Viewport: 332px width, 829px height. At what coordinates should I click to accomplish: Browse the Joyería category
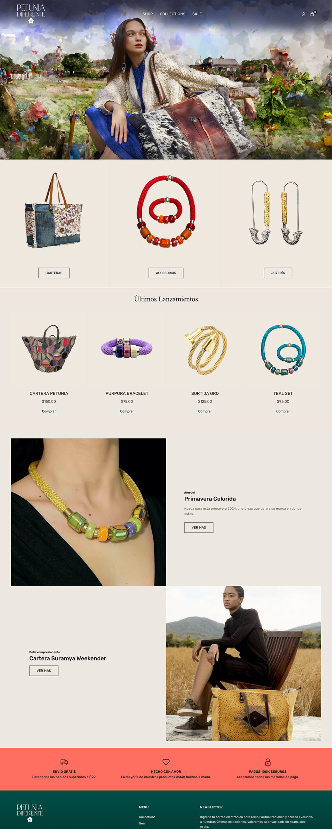tap(278, 273)
